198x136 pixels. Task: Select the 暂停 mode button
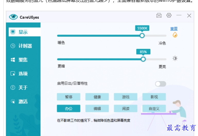click(x=68, y=97)
